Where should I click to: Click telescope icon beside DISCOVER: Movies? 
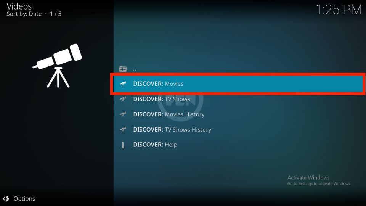tap(123, 84)
